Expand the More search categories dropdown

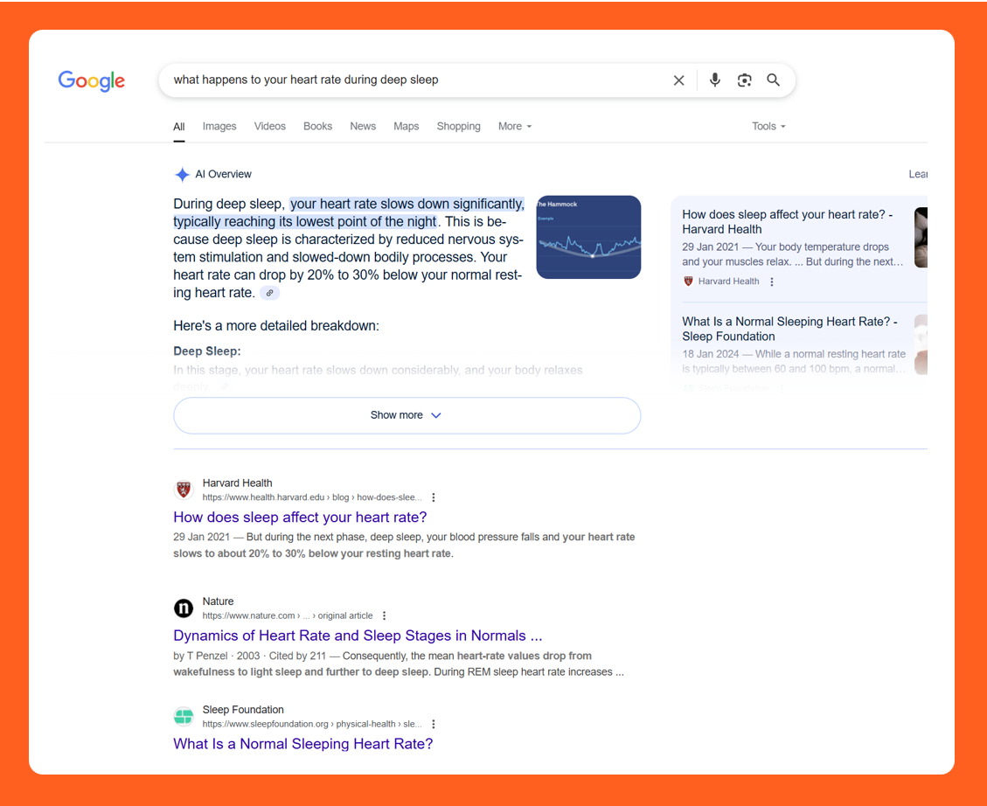515,127
